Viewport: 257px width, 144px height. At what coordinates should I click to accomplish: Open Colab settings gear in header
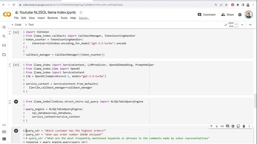[x=240, y=15]
